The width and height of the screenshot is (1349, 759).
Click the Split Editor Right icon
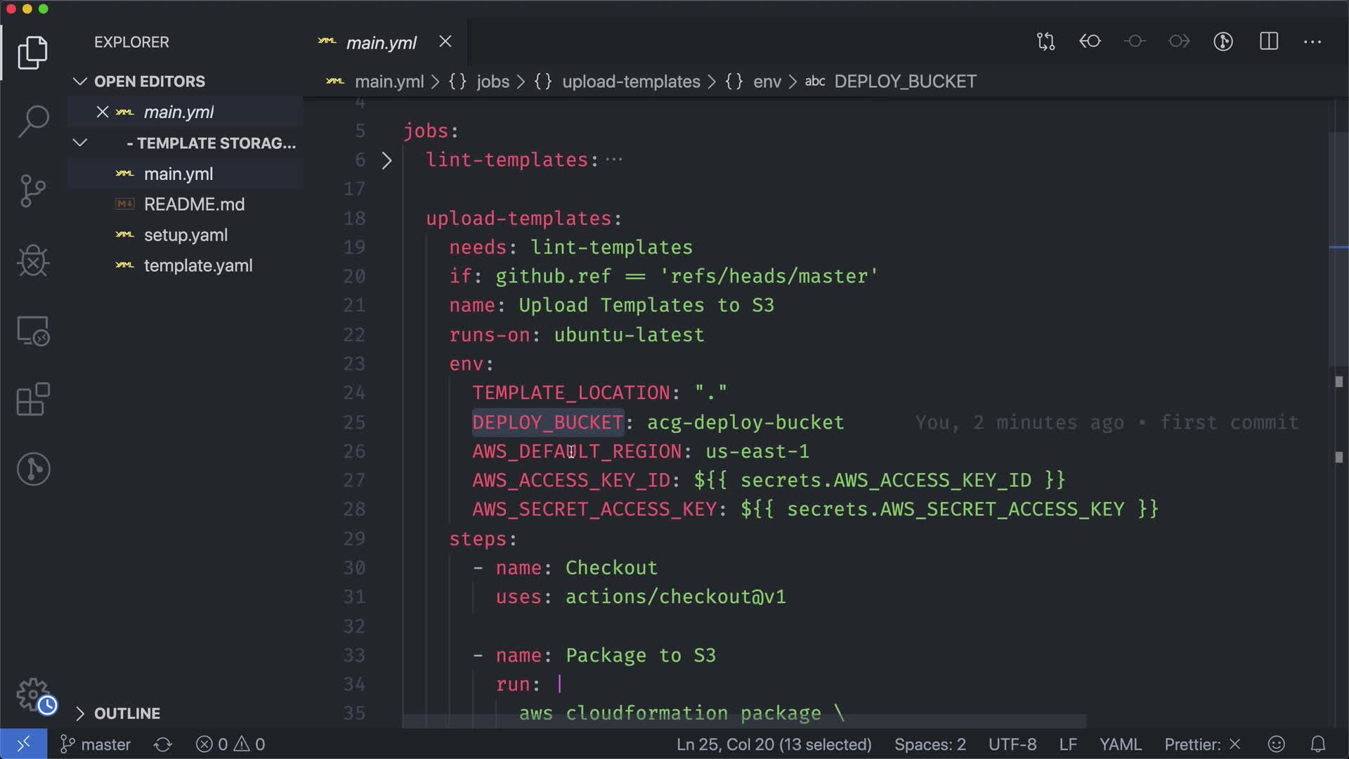coord(1269,41)
